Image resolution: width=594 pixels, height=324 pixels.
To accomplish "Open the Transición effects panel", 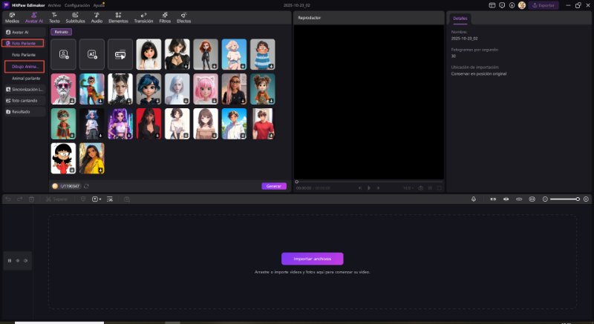I will pos(143,18).
